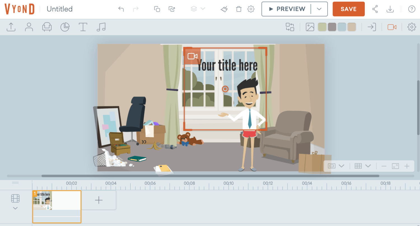Click the download icon

(390, 9)
